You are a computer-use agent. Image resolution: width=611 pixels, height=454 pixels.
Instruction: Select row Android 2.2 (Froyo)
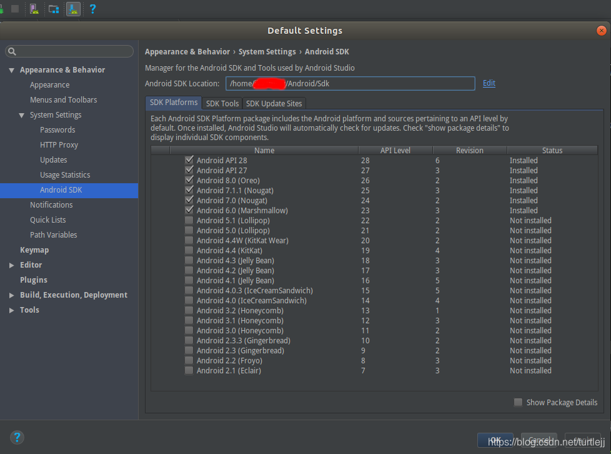point(374,360)
